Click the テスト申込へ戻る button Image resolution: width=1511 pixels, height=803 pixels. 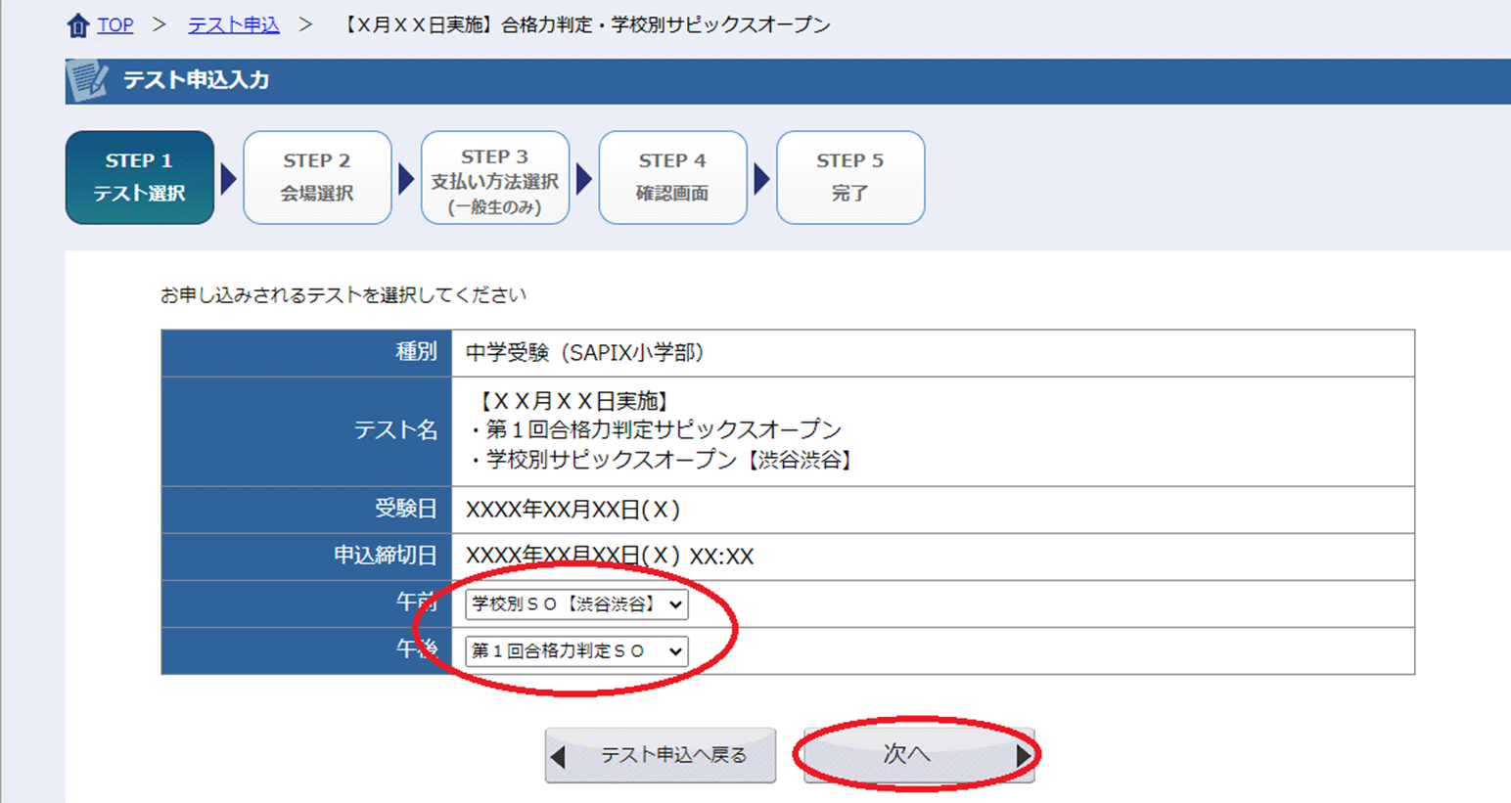coord(660,754)
